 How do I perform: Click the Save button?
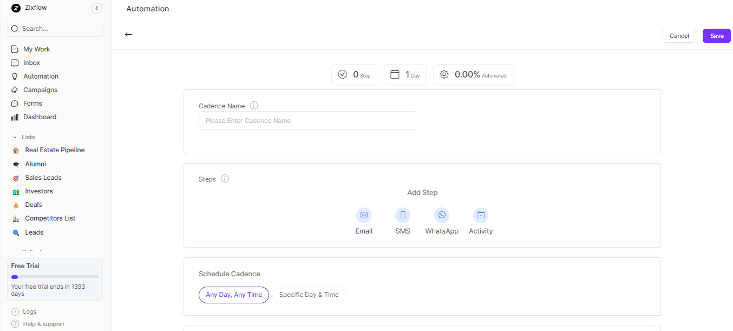click(716, 36)
